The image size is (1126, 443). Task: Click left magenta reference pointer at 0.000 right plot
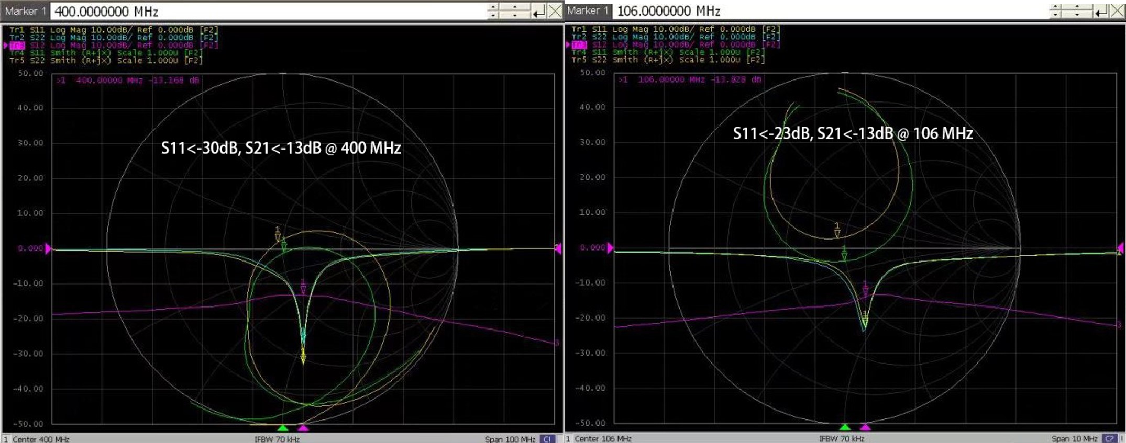point(610,248)
